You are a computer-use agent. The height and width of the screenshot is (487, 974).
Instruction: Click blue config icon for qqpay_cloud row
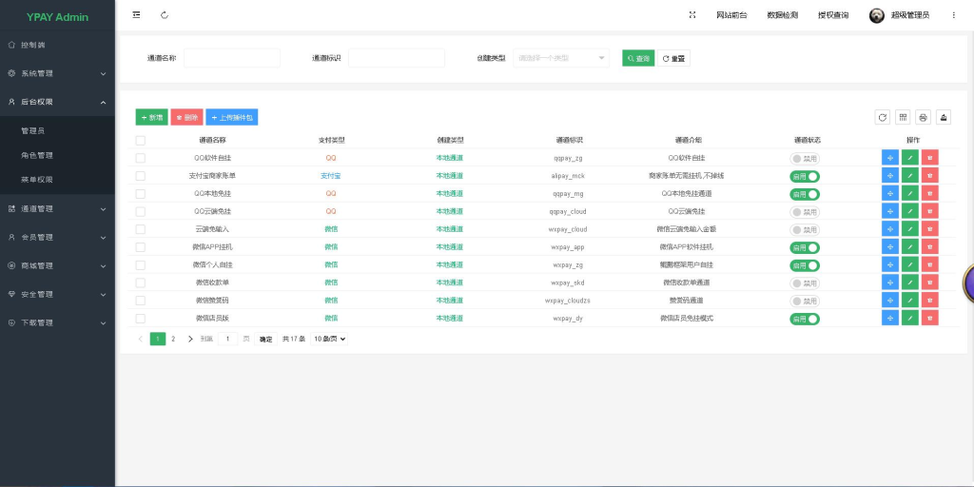point(890,211)
